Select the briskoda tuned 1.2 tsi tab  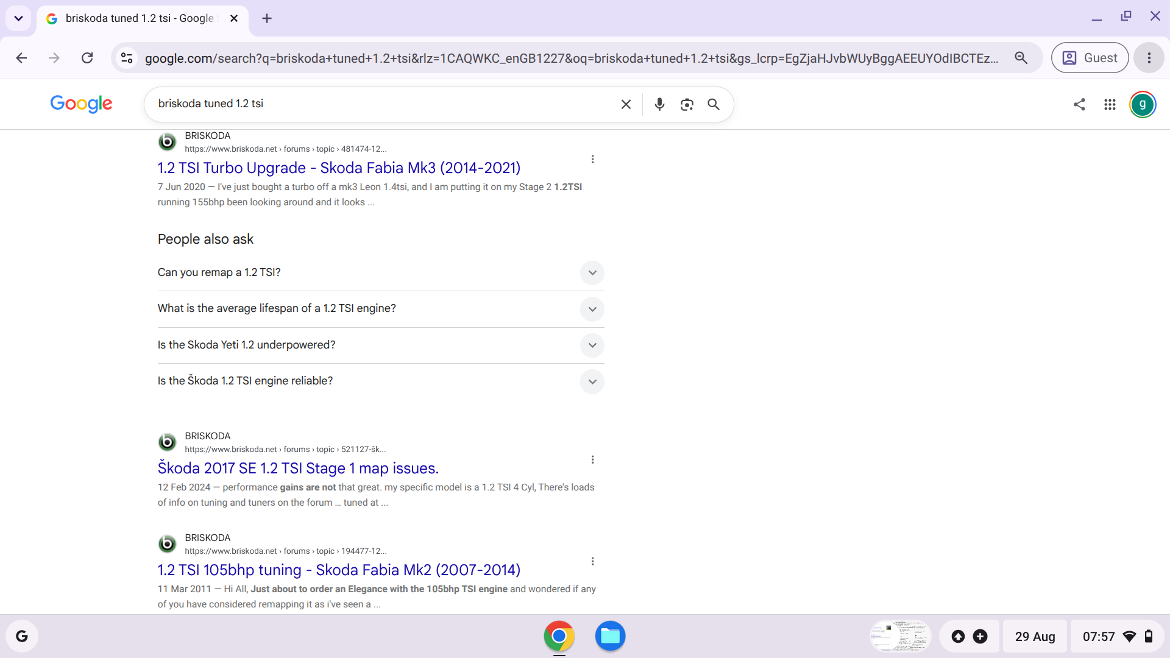(143, 19)
